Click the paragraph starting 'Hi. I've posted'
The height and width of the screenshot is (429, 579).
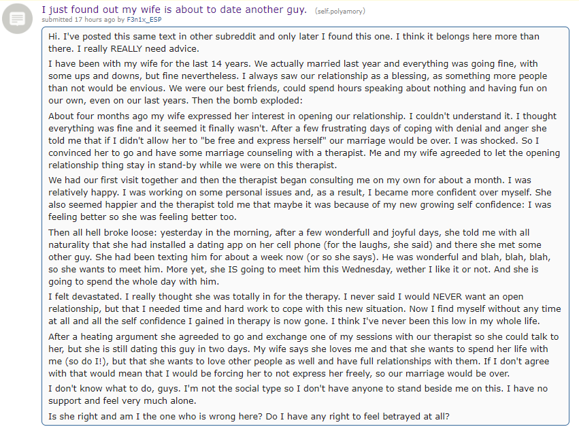click(294, 42)
